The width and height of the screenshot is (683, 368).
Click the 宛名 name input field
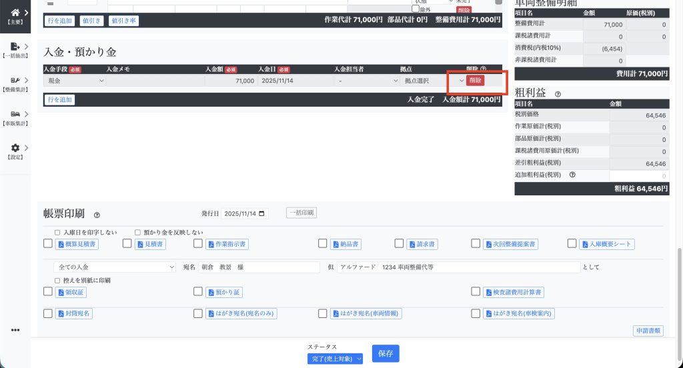pyautogui.click(x=259, y=267)
